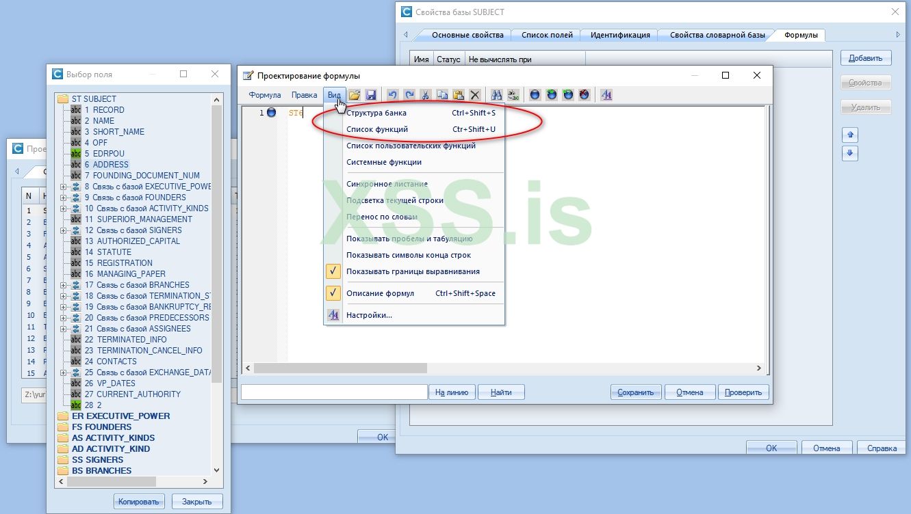The width and height of the screenshot is (911, 514).
Task: Move formula down with the down arrow button
Action: [x=849, y=153]
